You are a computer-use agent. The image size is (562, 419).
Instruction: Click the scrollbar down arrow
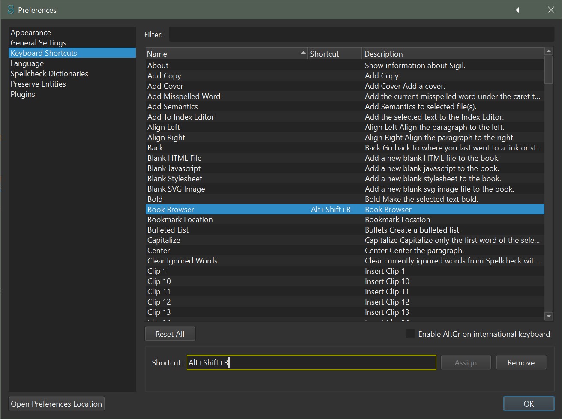click(548, 316)
